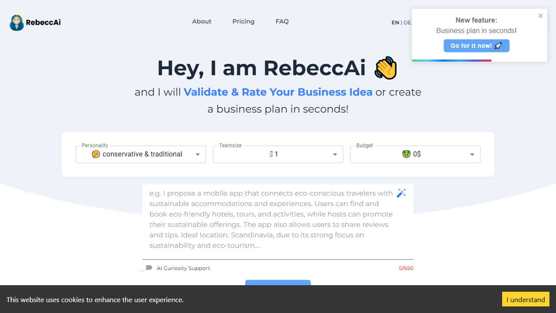Click the RebeccAi avatar logo
This screenshot has width=556, height=313.
click(16, 22)
